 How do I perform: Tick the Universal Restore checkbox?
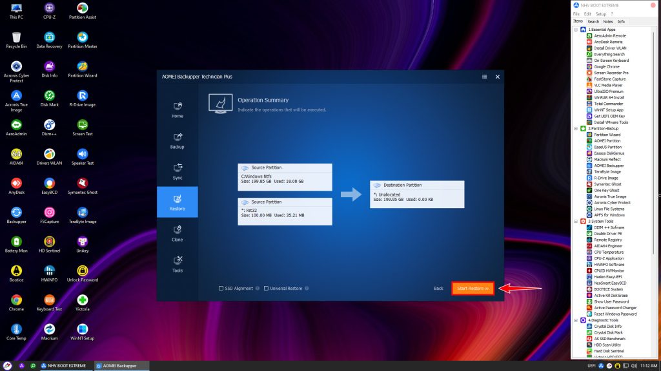(x=266, y=288)
